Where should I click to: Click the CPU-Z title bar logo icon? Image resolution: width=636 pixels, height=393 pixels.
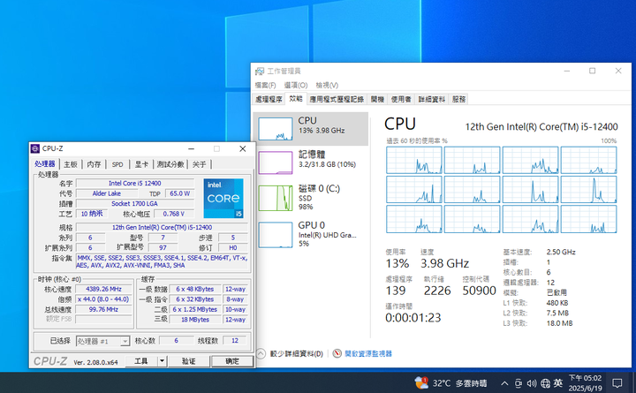coord(35,148)
